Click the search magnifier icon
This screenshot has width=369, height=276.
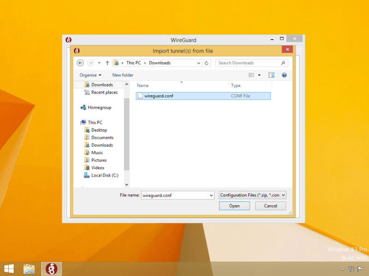283,63
